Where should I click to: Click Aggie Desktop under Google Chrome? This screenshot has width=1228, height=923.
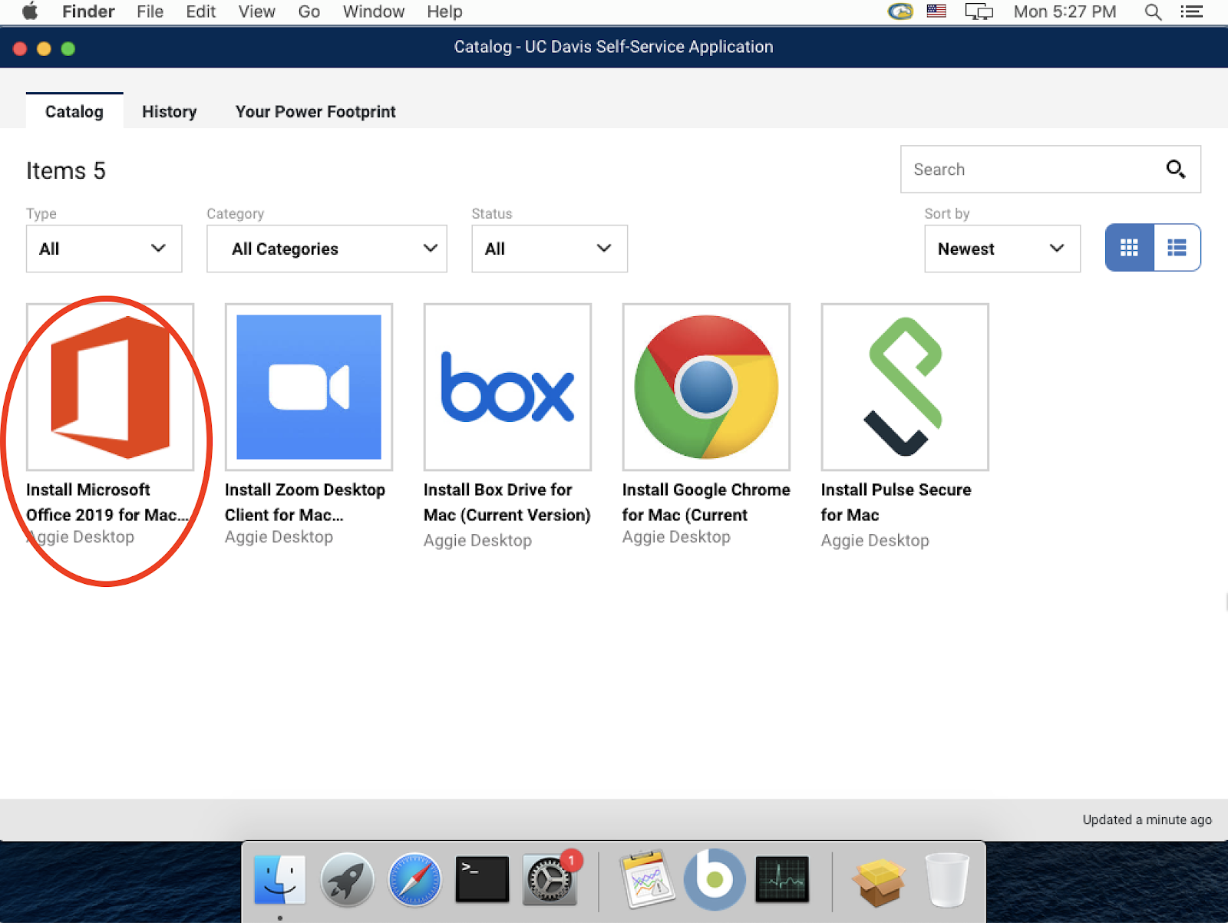click(676, 537)
